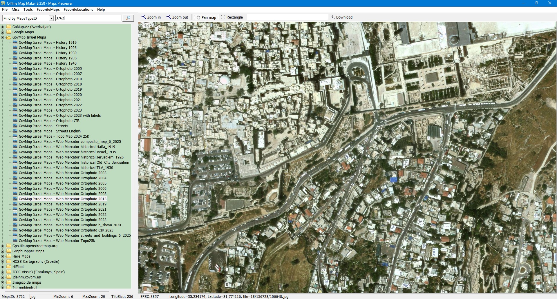
Task: Select Web Mercator Ortophoto 2023 map
Action: [81, 220]
